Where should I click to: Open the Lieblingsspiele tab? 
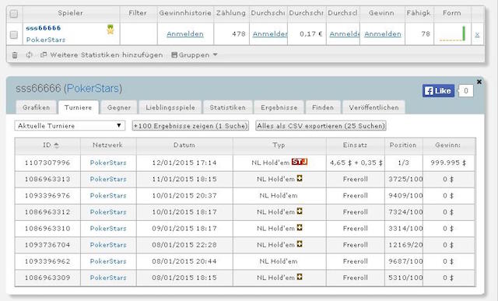170,107
